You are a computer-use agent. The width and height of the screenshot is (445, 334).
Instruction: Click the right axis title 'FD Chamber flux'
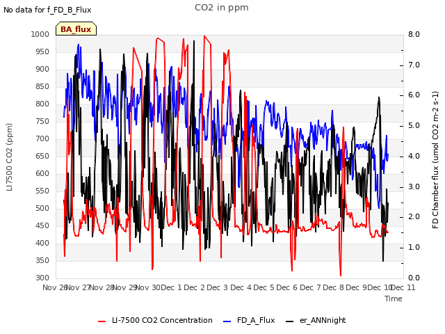coord(435,160)
